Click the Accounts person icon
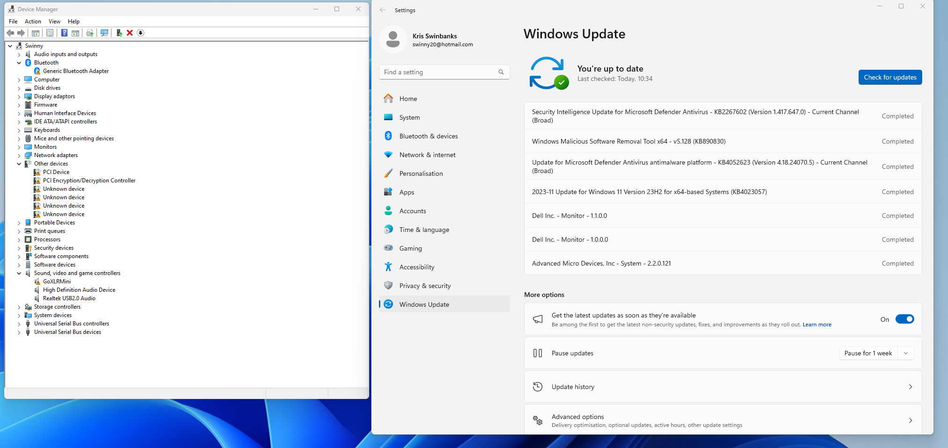This screenshot has height=448, width=948. [388, 211]
